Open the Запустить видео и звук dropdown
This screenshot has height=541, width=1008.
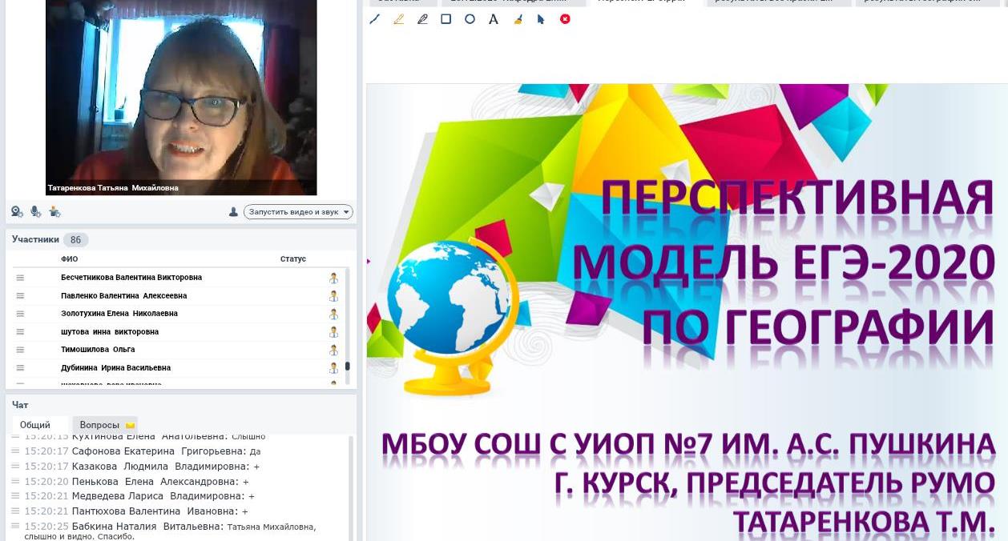[x=298, y=212]
